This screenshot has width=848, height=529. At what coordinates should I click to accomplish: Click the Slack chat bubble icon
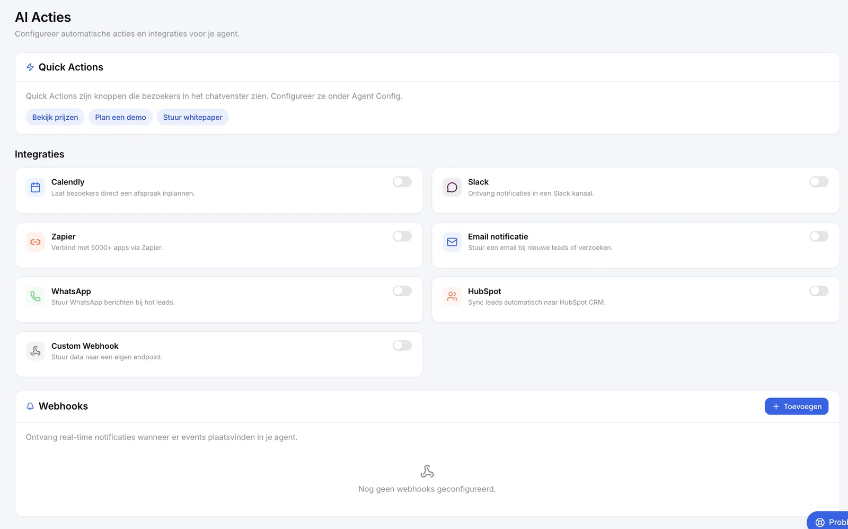tap(452, 187)
